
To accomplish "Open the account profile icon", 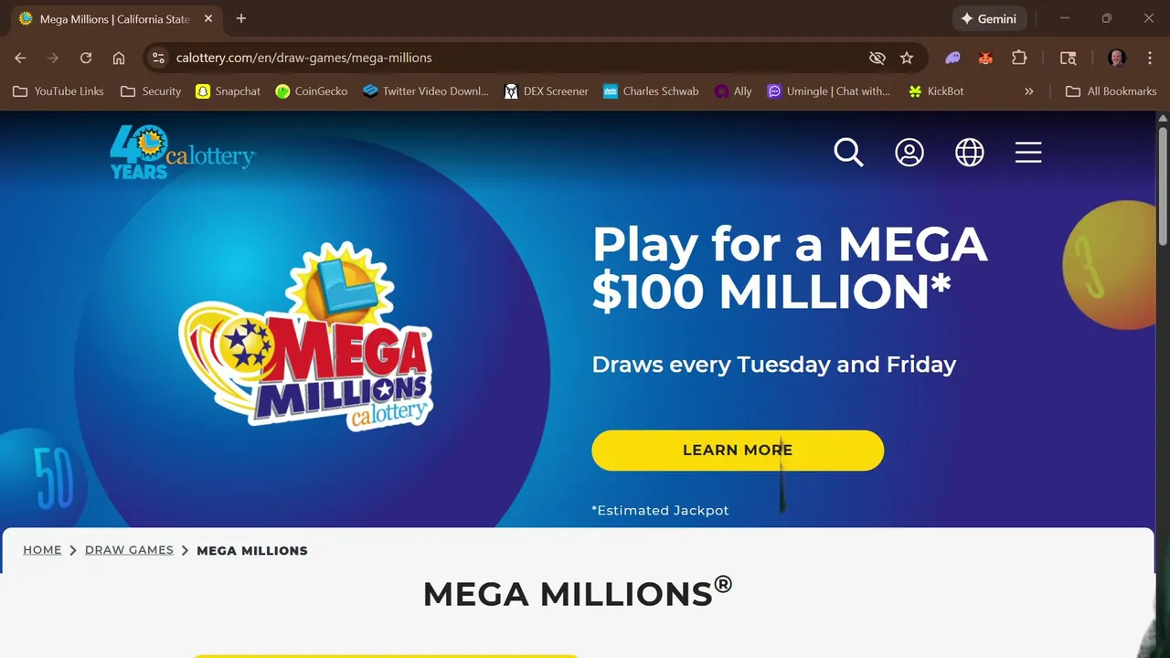I will click(909, 153).
